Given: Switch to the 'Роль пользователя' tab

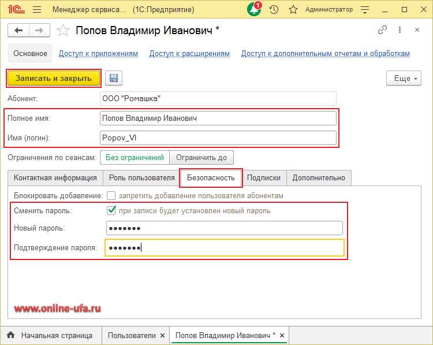Looking at the screenshot, I should click(x=141, y=178).
